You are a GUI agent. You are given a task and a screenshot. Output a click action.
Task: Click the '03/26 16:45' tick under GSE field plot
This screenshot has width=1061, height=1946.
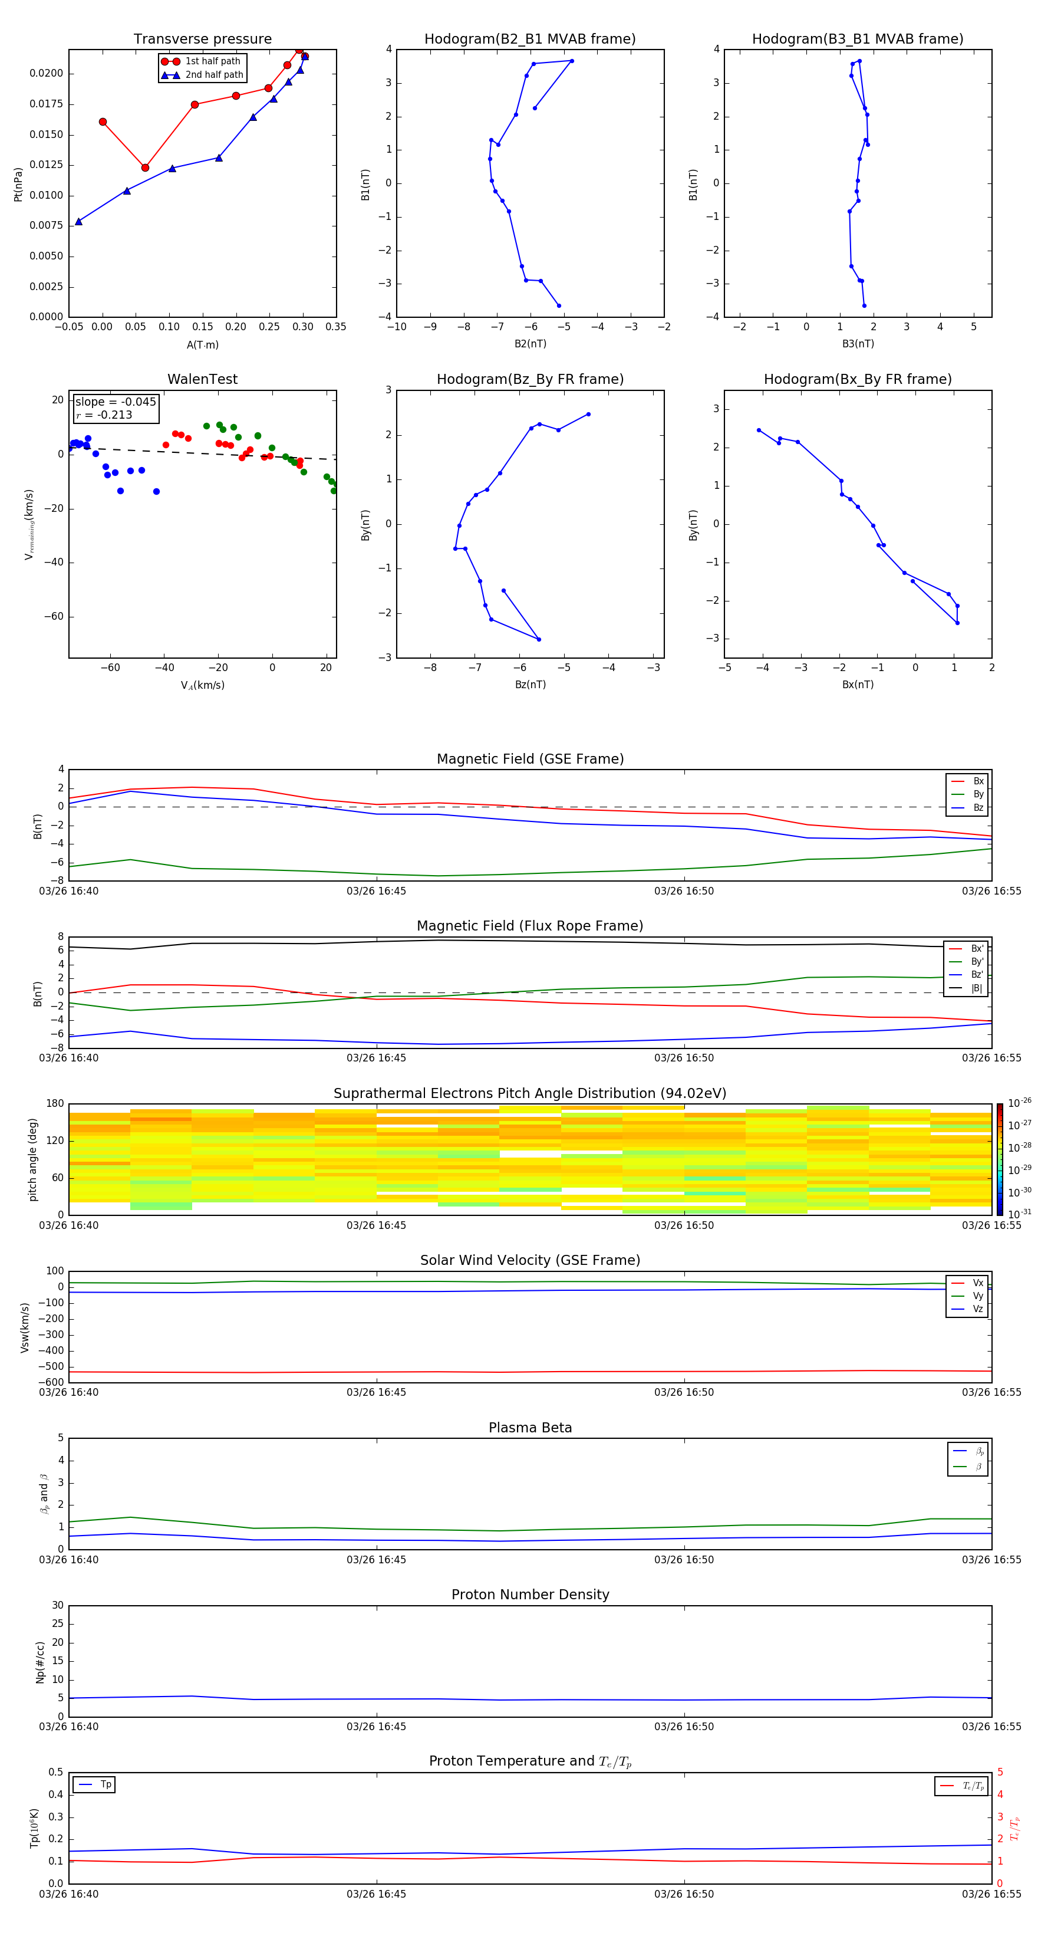point(376,892)
